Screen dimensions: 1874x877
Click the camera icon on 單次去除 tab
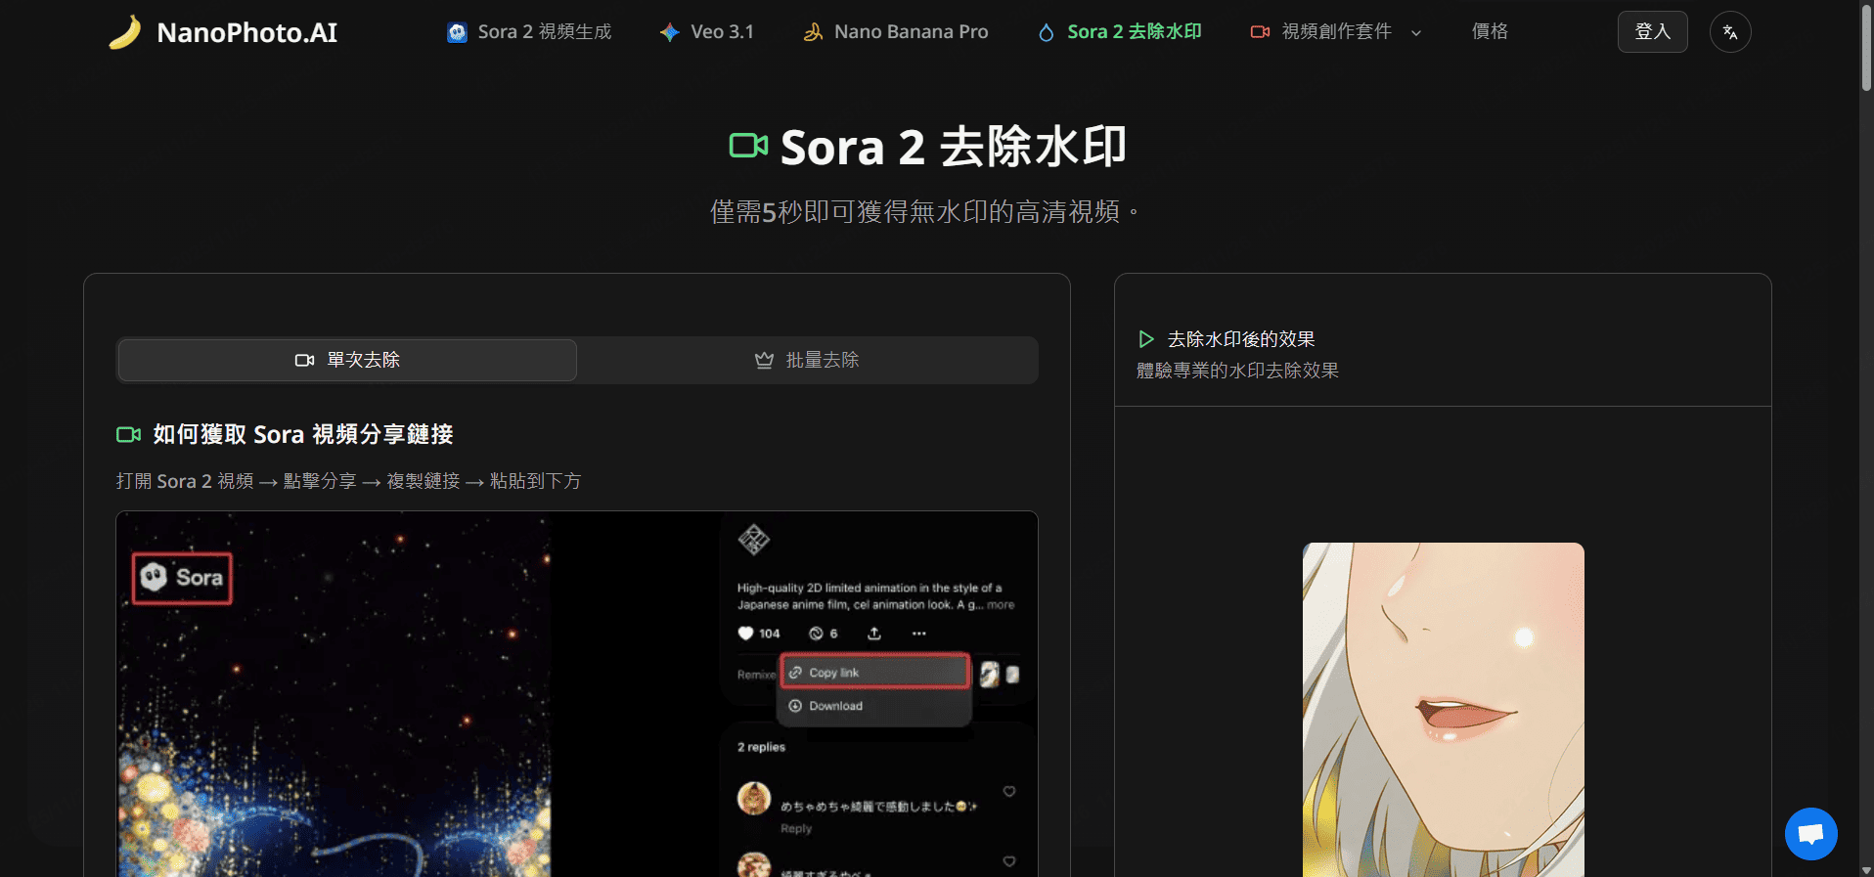304,360
